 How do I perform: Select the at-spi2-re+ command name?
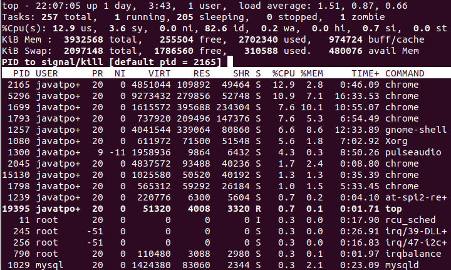pos(416,197)
